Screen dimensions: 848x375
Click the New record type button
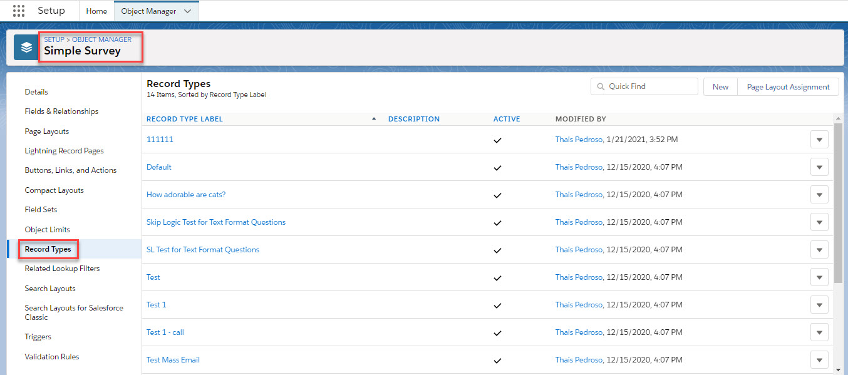click(721, 87)
